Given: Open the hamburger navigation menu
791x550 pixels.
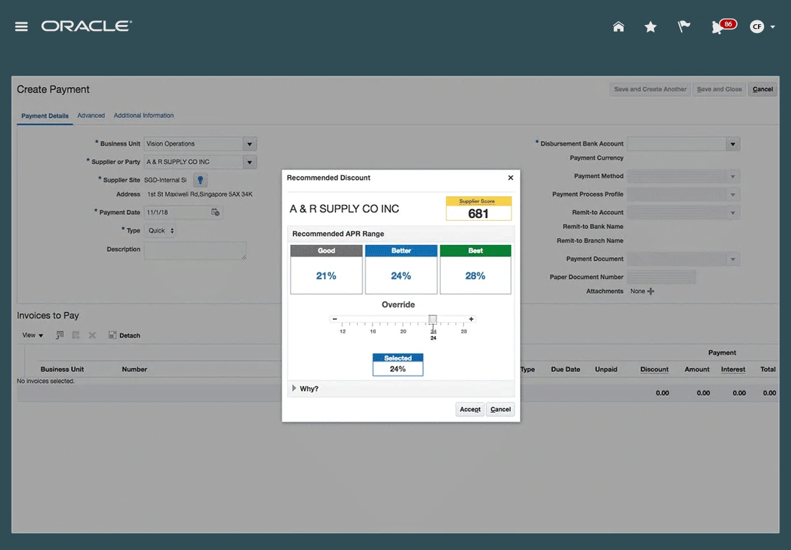Looking at the screenshot, I should click(x=21, y=27).
